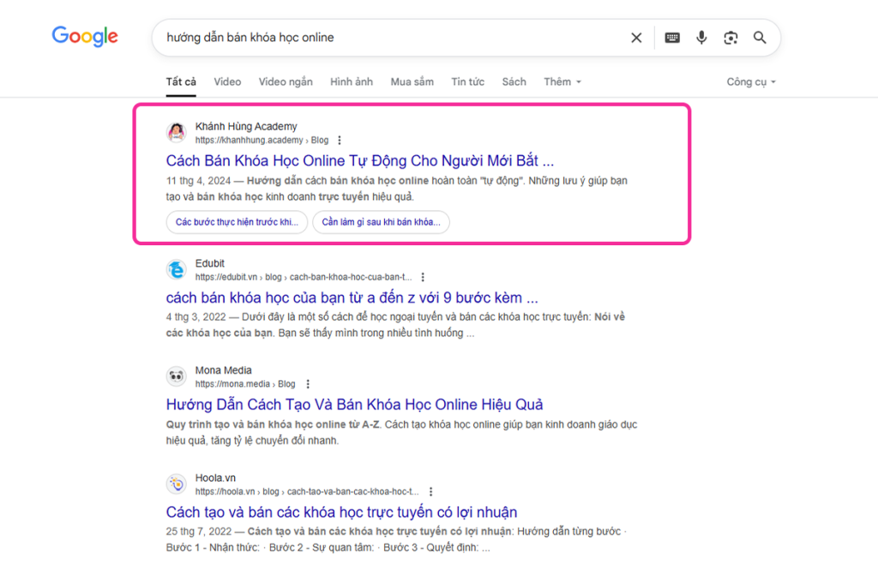
Task: Click the hoola.vn blog URL breadcrumb
Action: pyautogui.click(x=307, y=491)
